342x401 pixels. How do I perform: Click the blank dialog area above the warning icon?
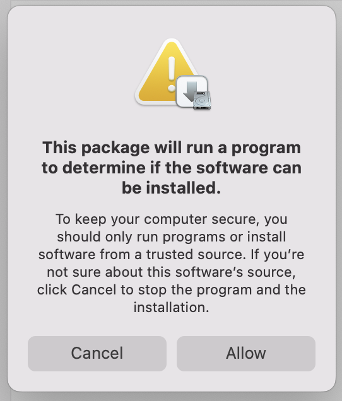[172, 21]
